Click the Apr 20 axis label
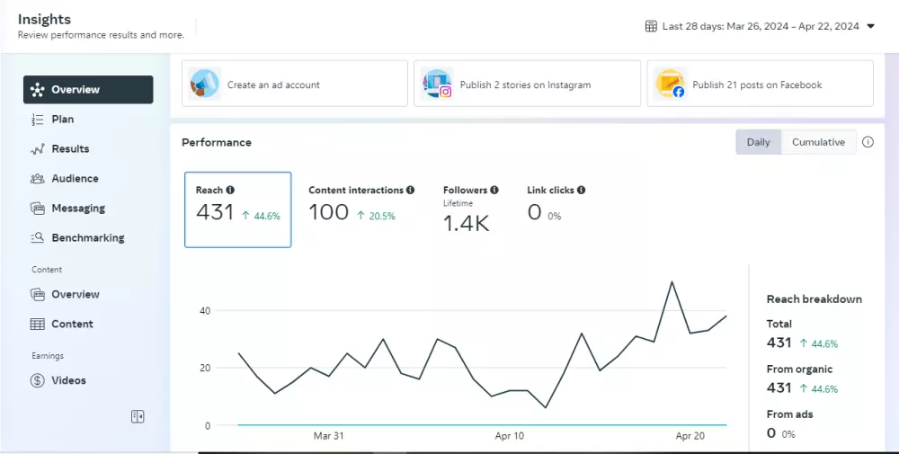 pyautogui.click(x=690, y=436)
